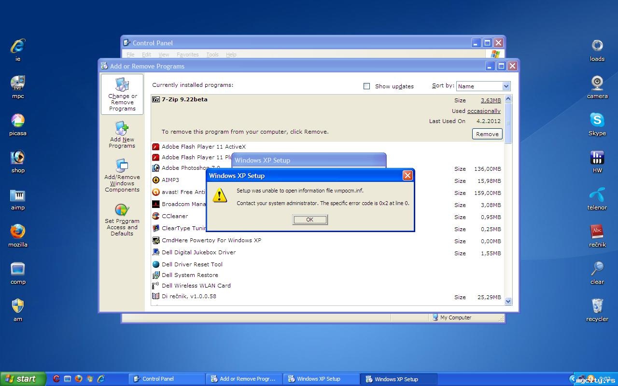This screenshot has width=618, height=386.
Task: Switch to Add or Remove Programs taskbar button
Action: tap(244, 379)
